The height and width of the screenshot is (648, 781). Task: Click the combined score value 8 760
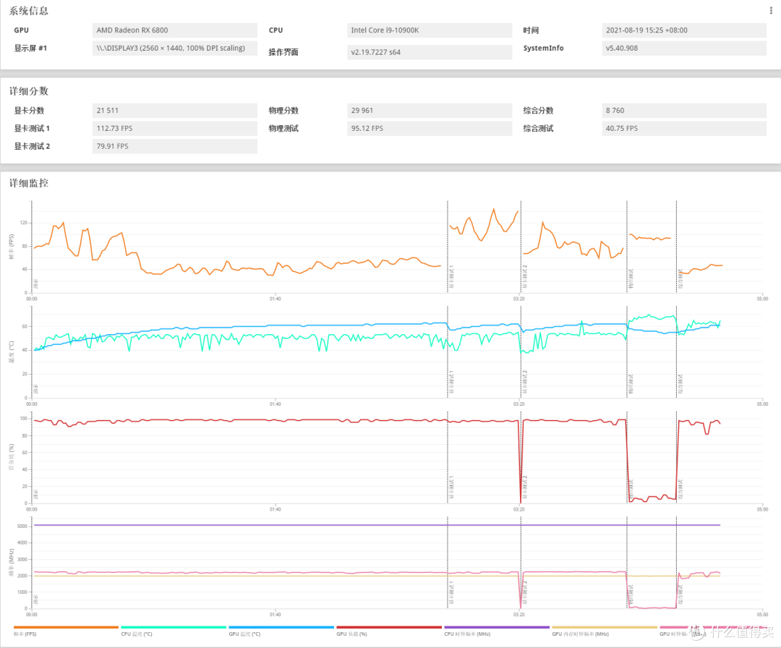684,111
